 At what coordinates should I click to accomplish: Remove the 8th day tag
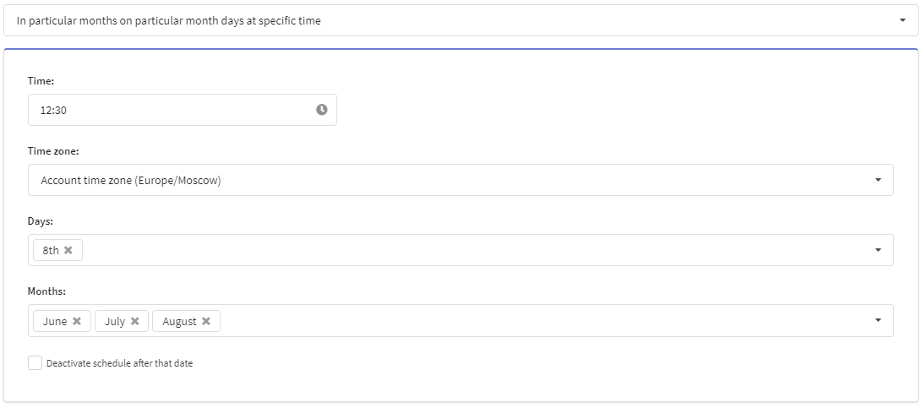click(68, 250)
